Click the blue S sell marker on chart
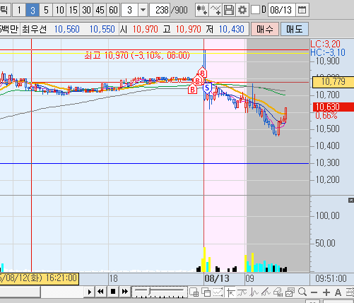This screenshot has height=303, width=354. pyautogui.click(x=207, y=88)
